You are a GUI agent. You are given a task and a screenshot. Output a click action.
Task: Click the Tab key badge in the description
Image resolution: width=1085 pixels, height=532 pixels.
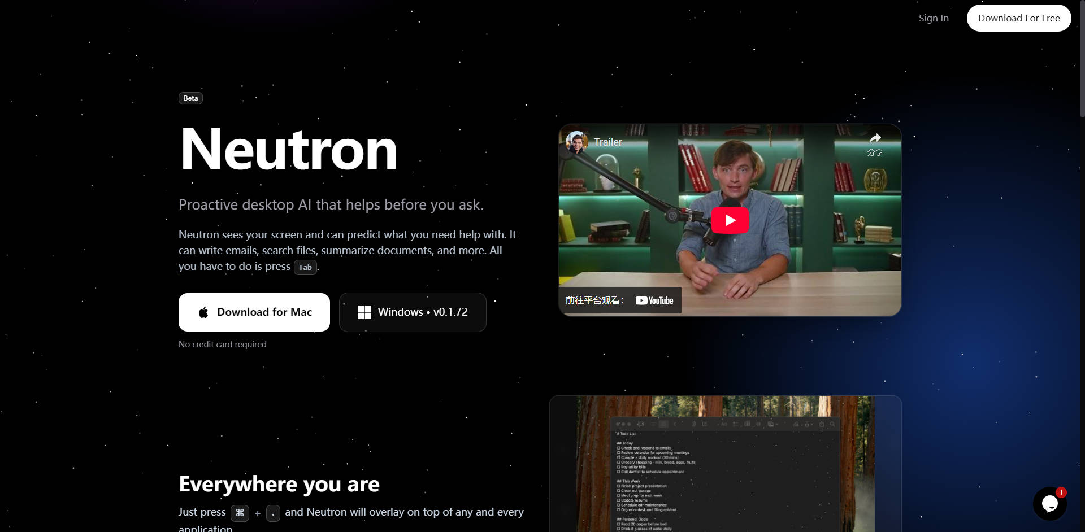coord(305,267)
